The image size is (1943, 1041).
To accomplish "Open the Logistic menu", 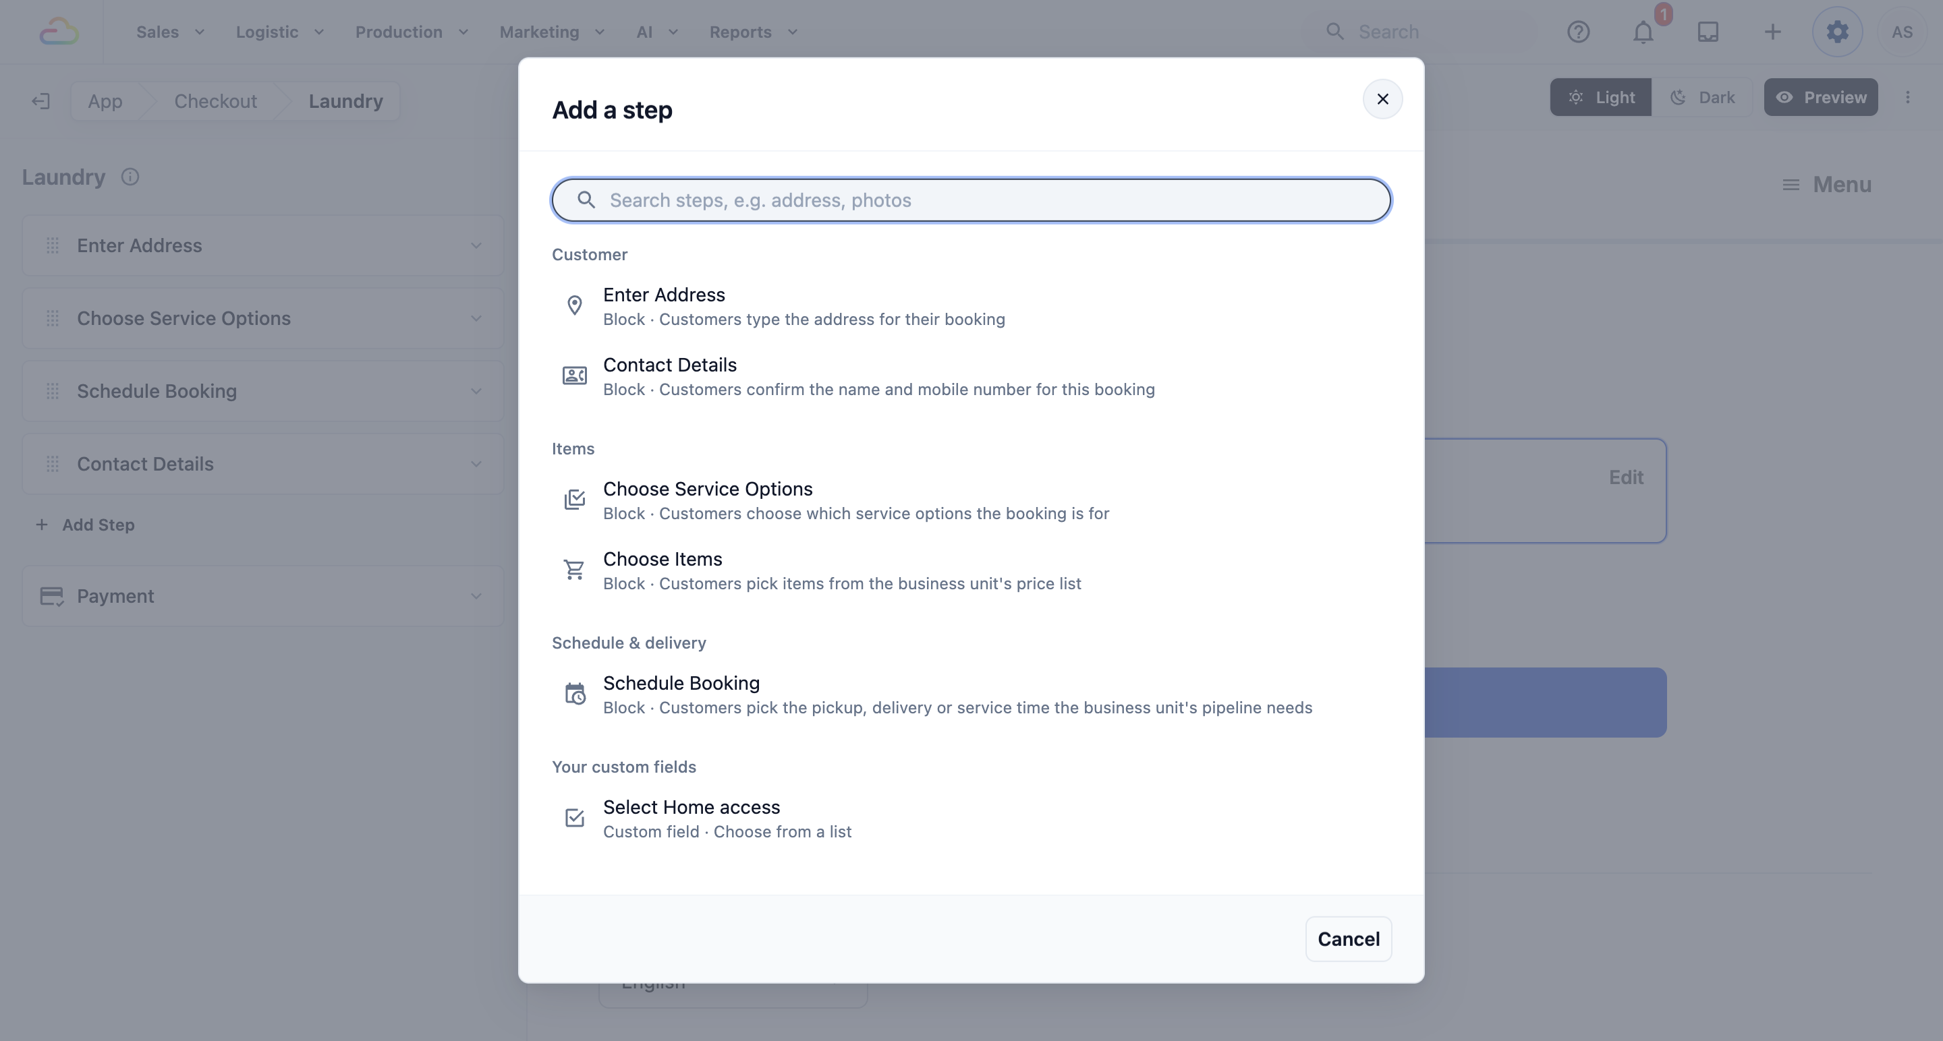I will [x=280, y=32].
